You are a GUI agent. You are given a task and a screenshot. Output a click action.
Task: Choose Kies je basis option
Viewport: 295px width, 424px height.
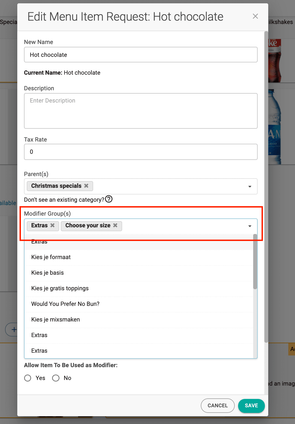48,273
